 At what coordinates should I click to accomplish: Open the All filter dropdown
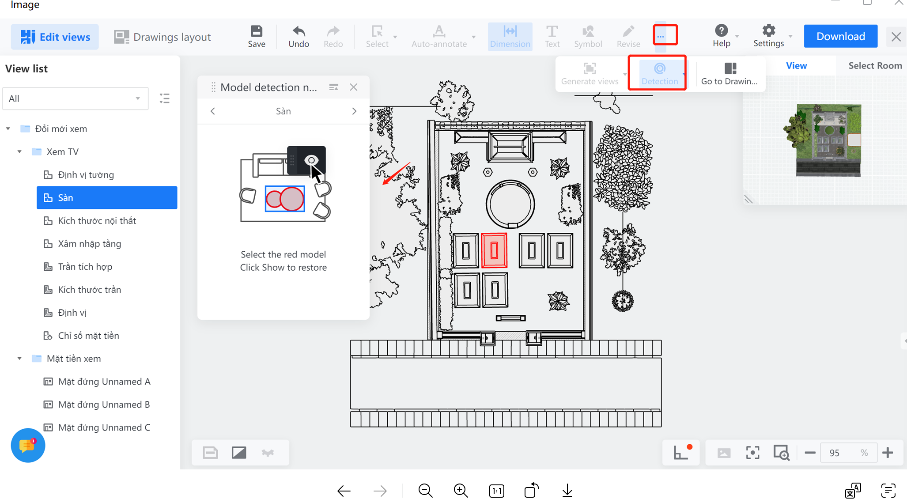coord(75,98)
